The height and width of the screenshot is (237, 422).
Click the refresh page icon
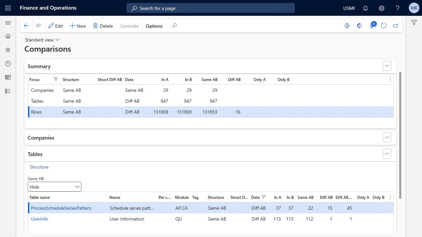(383, 26)
